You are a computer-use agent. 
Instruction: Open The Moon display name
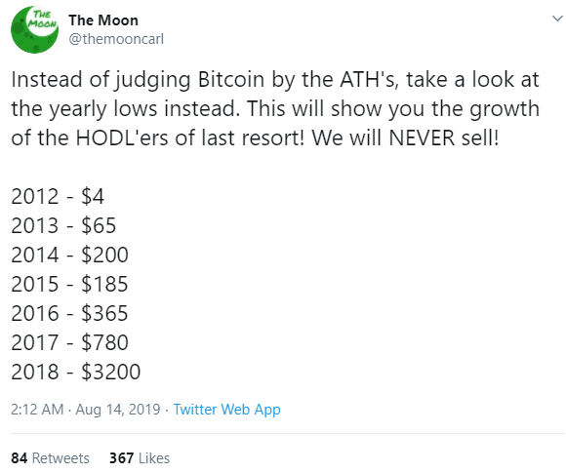click(103, 20)
